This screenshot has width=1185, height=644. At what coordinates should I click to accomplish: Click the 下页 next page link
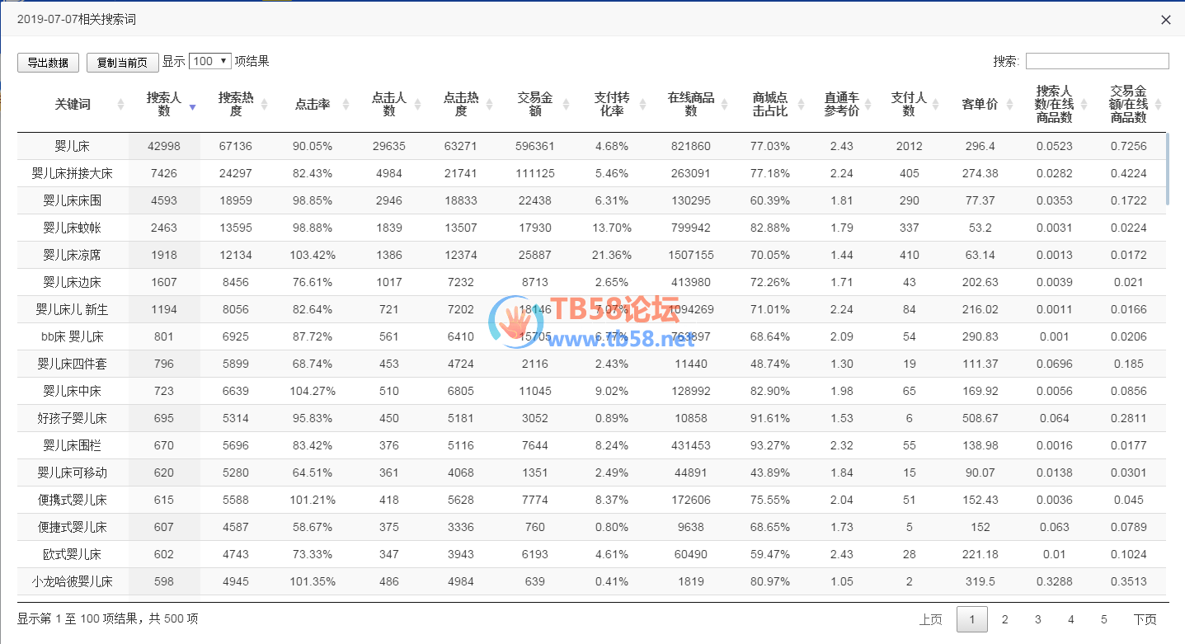1145,619
